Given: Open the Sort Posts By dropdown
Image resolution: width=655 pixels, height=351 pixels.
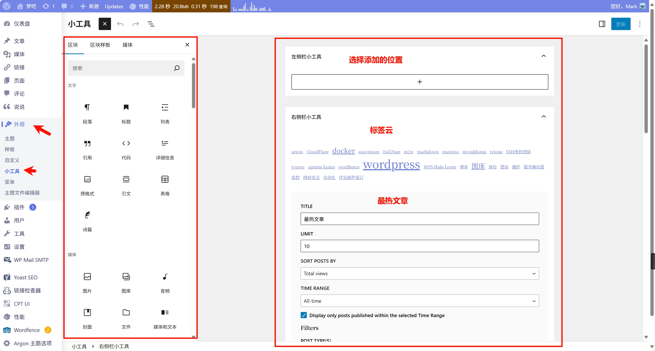Looking at the screenshot, I should (x=419, y=273).
